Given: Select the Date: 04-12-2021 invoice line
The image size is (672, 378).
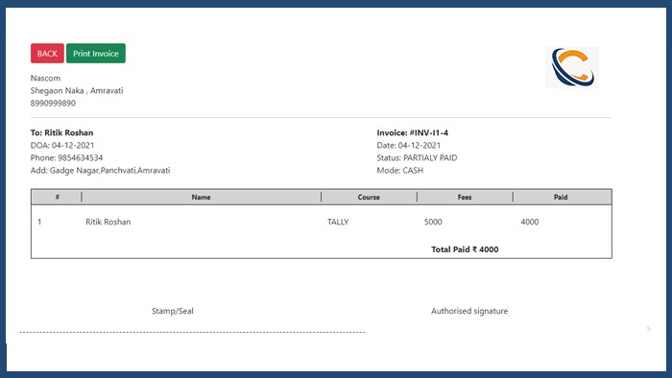Looking at the screenshot, I should [x=408, y=145].
